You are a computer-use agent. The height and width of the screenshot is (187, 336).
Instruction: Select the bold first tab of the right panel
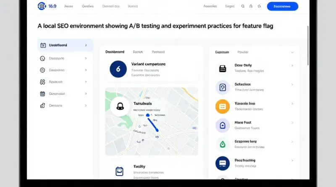[222, 52]
